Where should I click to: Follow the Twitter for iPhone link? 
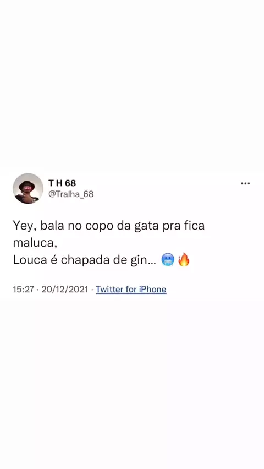[x=131, y=289]
